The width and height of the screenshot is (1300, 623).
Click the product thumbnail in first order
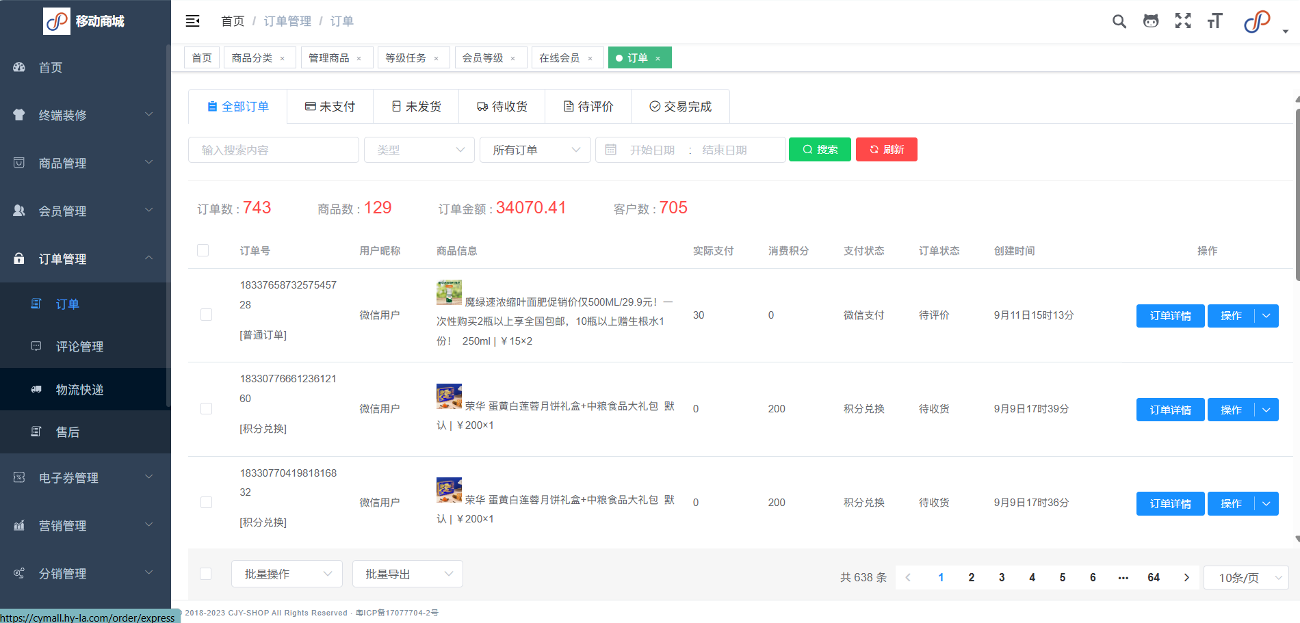pyautogui.click(x=449, y=293)
